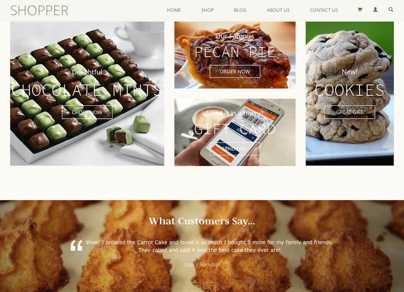Click SEND ONE gift card button
Viewport: 404px width, 292px height.
click(x=235, y=149)
